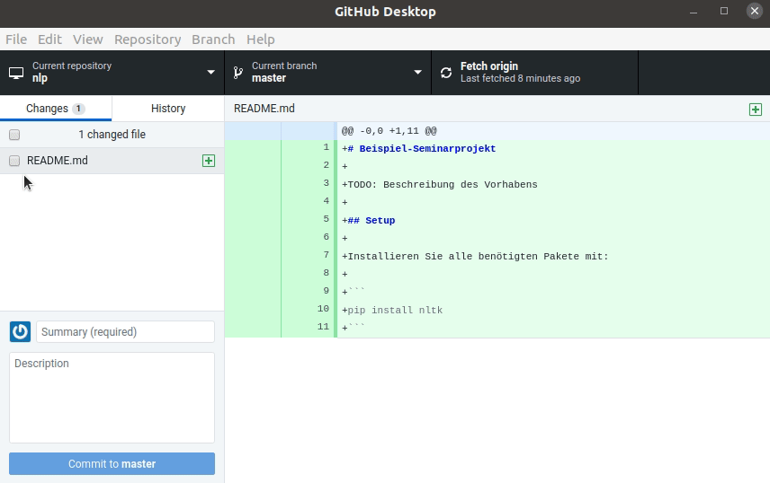Screen dimensions: 770x483
Task: Expand the Current branch dropdown arrow
Action: pyautogui.click(x=418, y=72)
